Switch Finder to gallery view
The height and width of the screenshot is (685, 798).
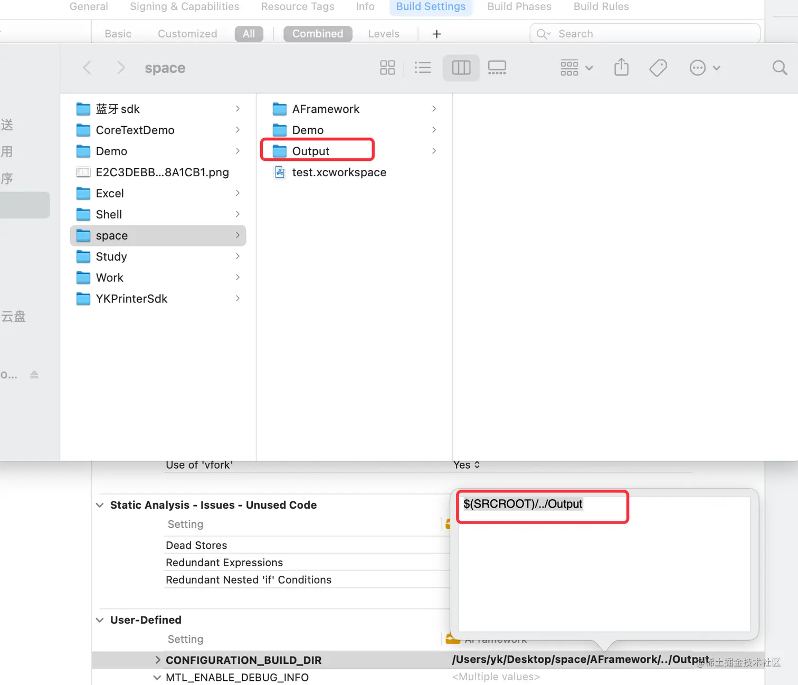[x=497, y=68]
